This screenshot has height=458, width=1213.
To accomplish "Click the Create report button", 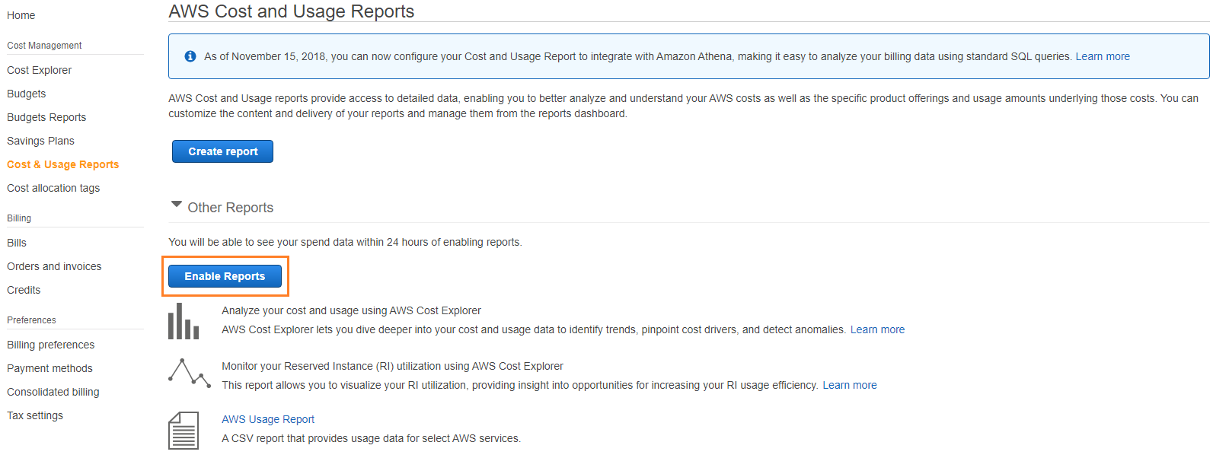I will 222,151.
